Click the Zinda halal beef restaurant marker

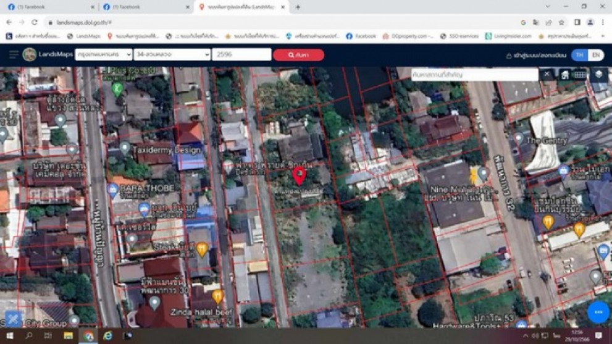tap(217, 297)
